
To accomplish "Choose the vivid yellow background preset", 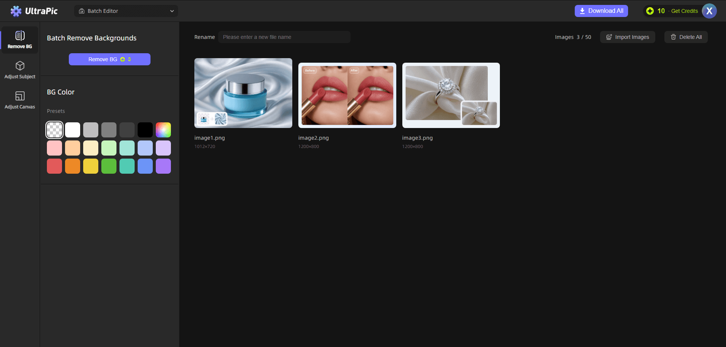I will click(91, 166).
